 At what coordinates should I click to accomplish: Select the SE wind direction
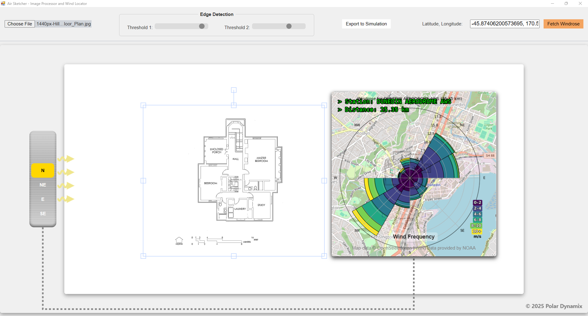[x=43, y=214]
